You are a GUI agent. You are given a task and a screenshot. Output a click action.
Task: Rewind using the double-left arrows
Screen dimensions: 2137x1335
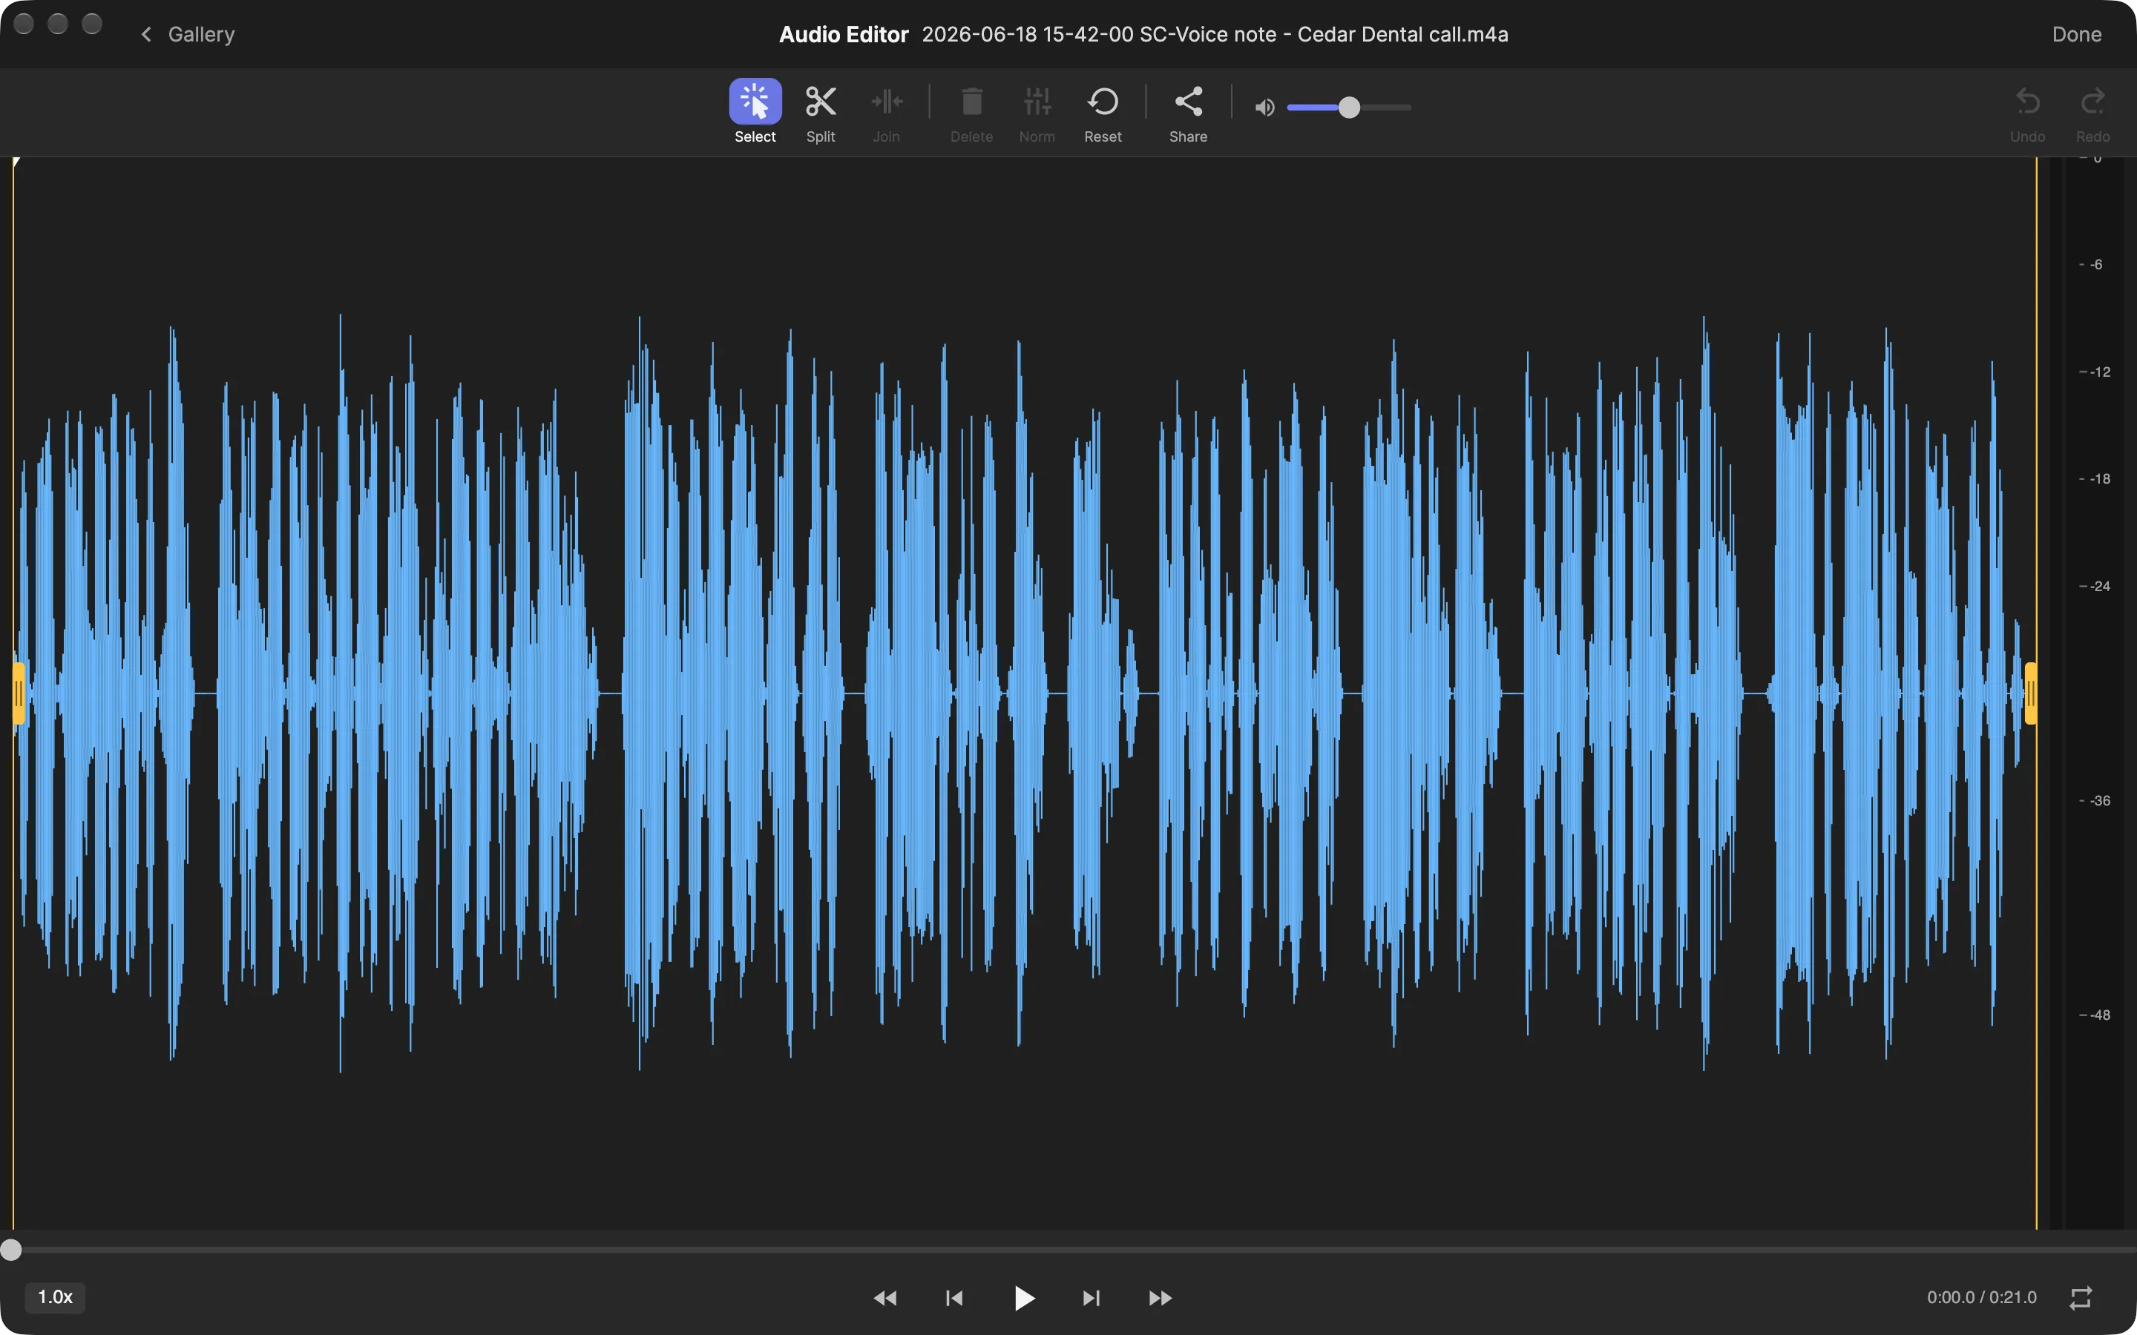coord(884,1298)
